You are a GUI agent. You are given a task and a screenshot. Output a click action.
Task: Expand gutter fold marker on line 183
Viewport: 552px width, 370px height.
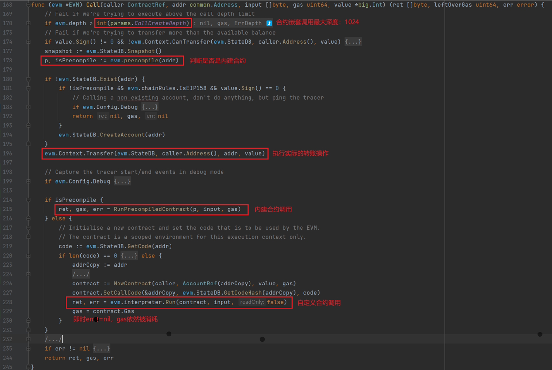28,107
